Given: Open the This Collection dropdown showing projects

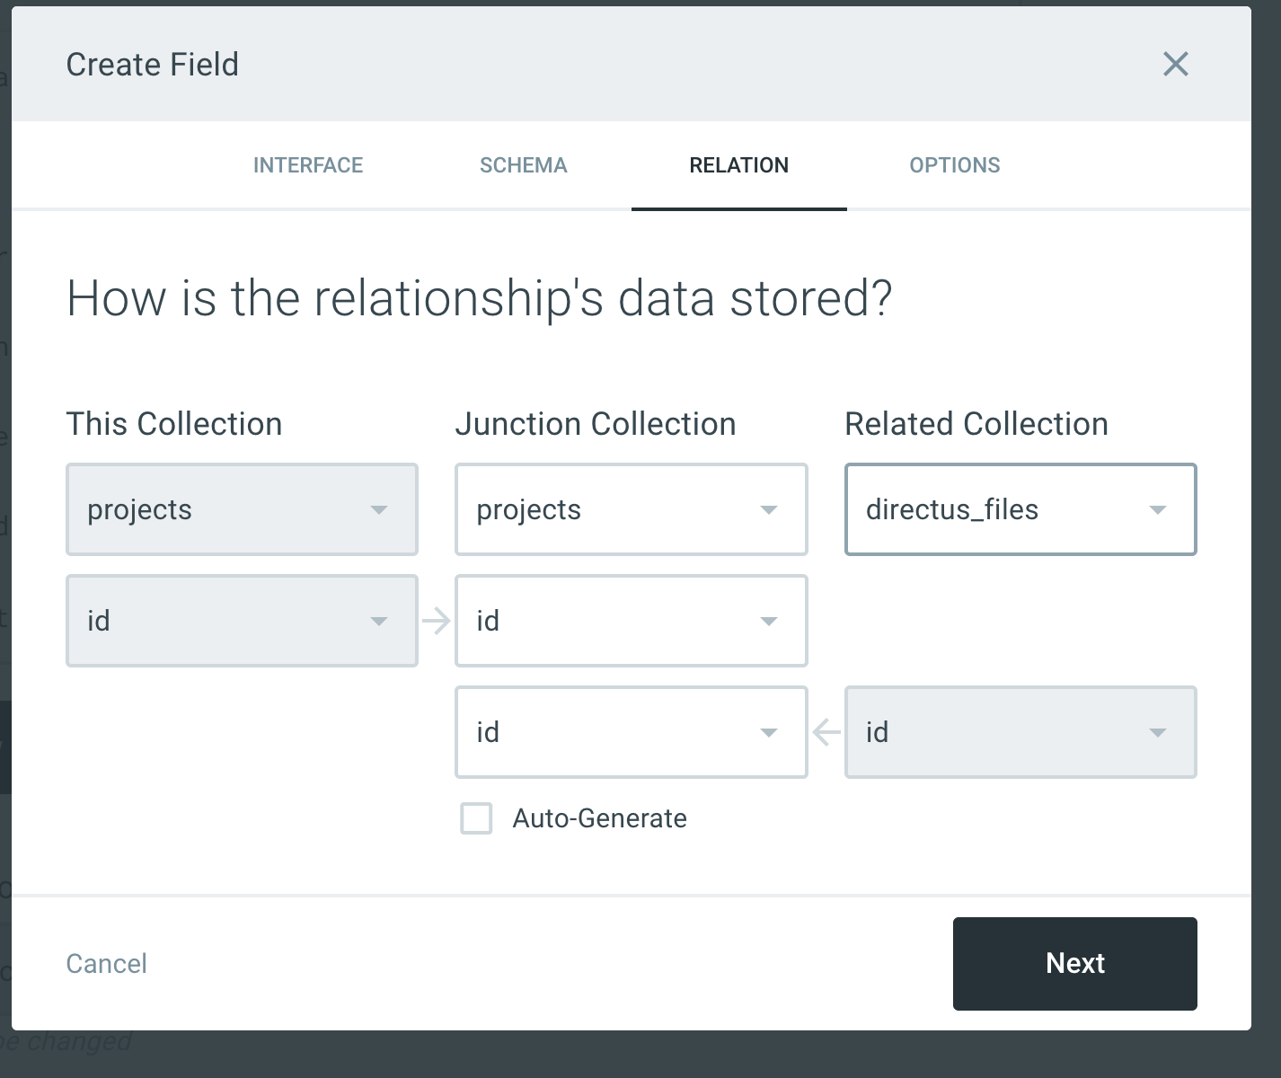Looking at the screenshot, I should pyautogui.click(x=241, y=509).
